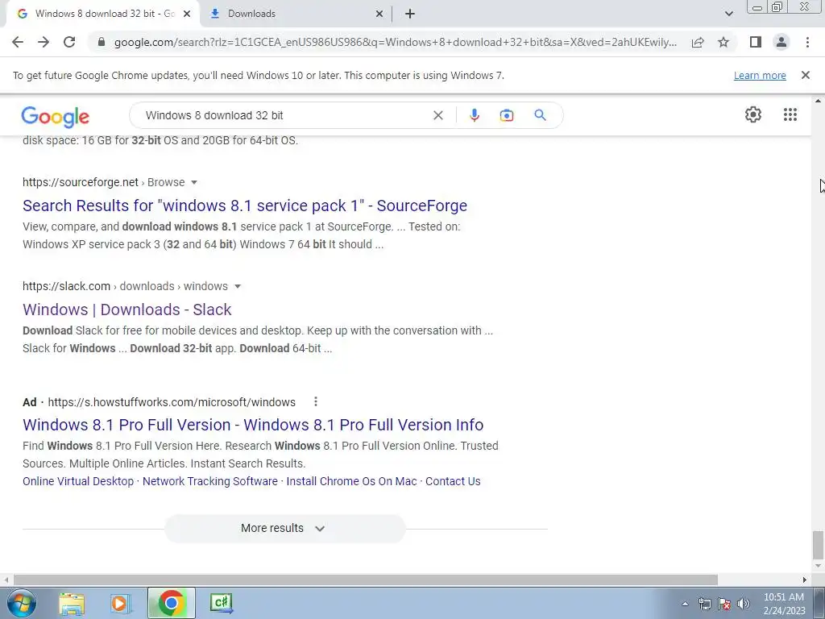View site information via the padlock icon
The image size is (825, 619).
point(102,42)
